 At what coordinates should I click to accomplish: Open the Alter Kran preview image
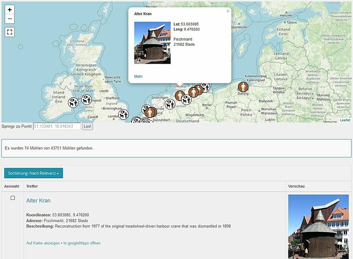click(x=318, y=226)
